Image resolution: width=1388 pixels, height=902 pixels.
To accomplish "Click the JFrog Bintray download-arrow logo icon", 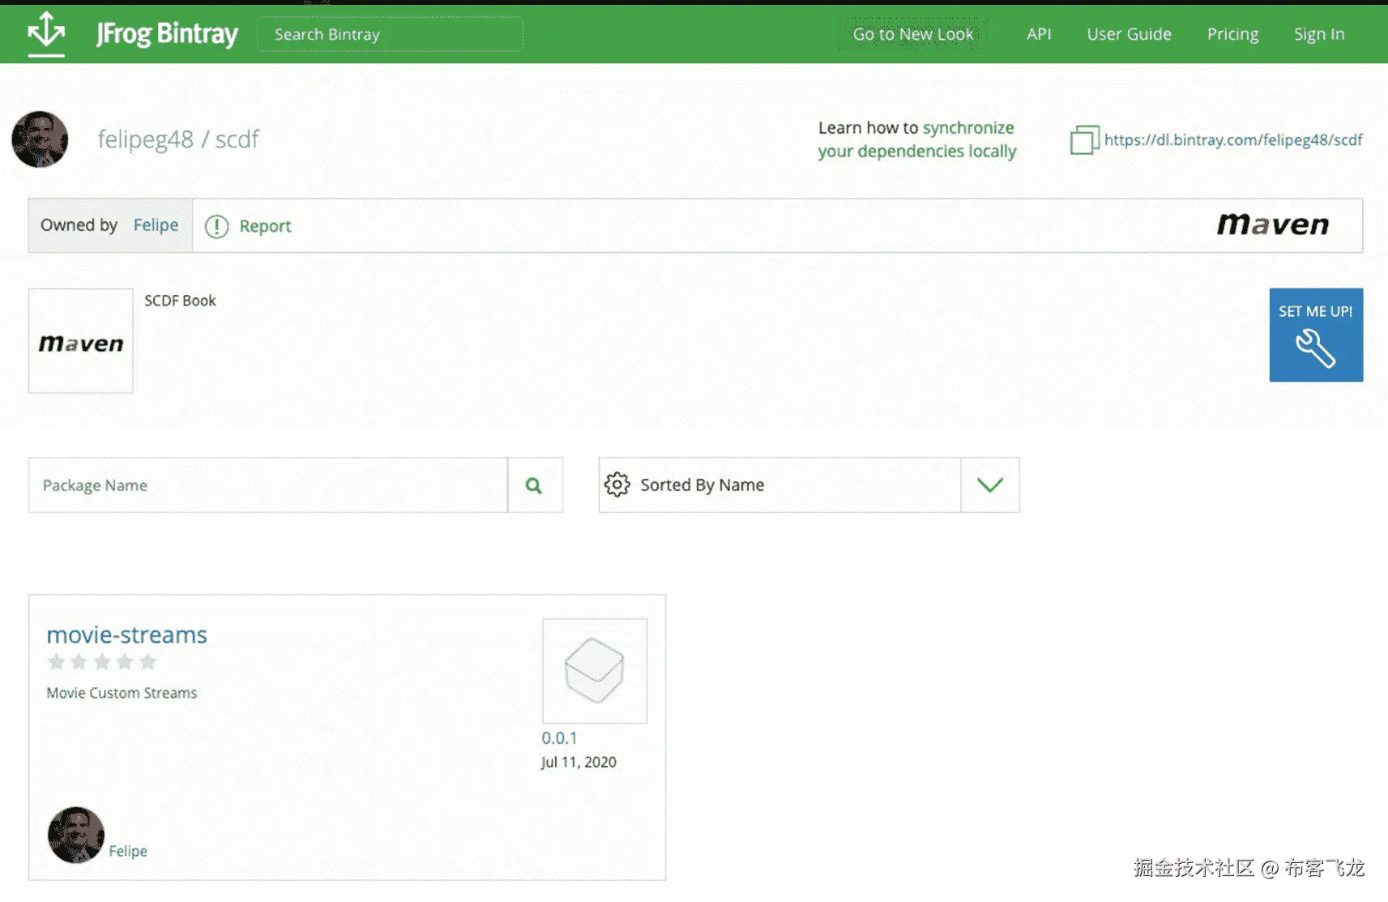I will pyautogui.click(x=46, y=33).
